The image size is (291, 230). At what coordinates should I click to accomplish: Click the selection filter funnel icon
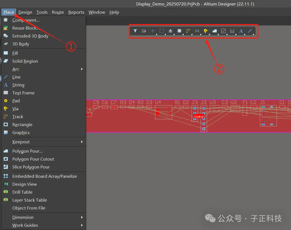(135, 31)
